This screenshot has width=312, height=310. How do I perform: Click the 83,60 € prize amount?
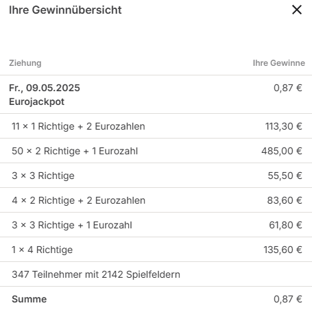click(x=285, y=200)
